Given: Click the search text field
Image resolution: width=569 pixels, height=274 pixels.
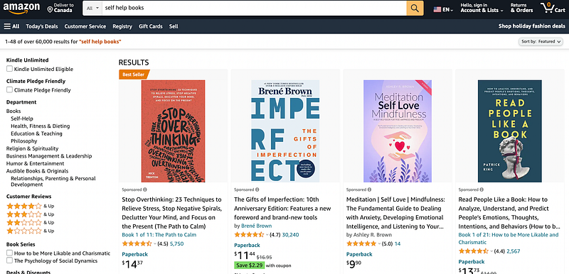Looking at the screenshot, I should click(254, 8).
